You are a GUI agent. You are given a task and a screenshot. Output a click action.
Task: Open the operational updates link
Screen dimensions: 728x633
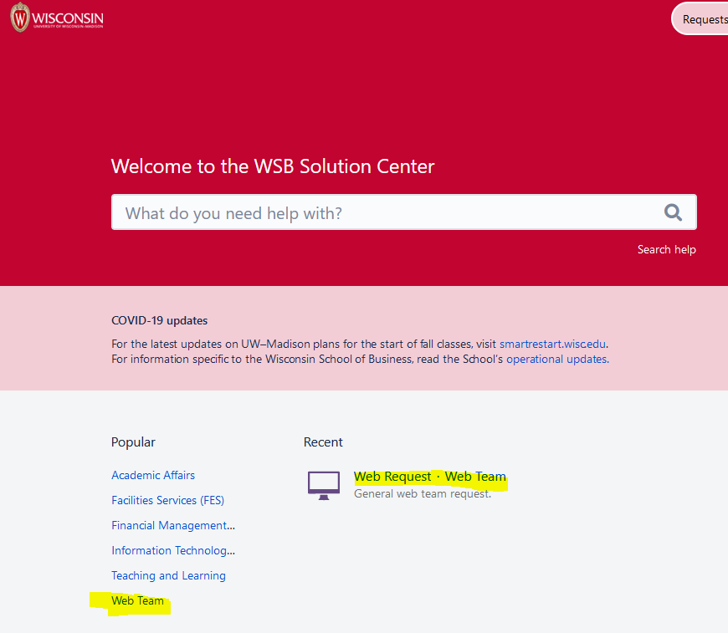pos(556,359)
